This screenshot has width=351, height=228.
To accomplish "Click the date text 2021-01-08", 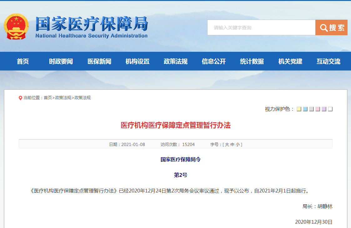I will click(x=133, y=144).
